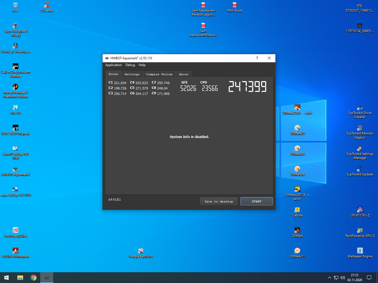Screen dimensions: 378x283
Task: Click the CPU score 23566
Action: click(210, 88)
